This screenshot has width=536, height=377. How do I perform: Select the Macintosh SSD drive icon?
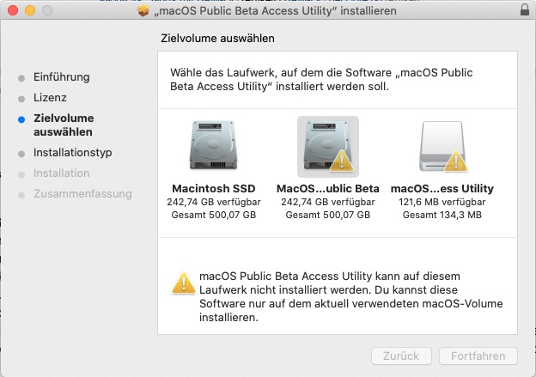(213, 145)
